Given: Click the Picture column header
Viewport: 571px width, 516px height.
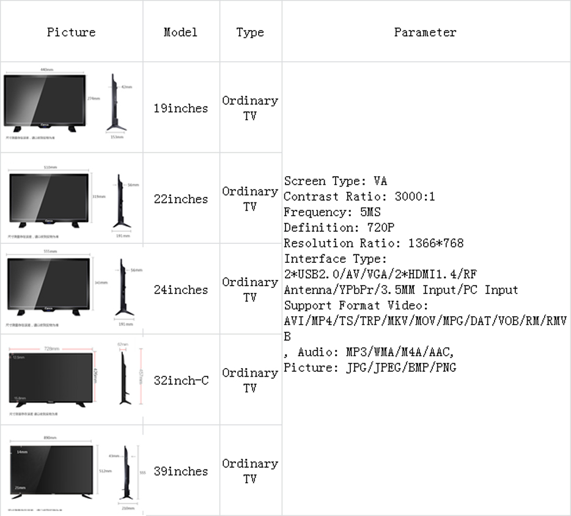Looking at the screenshot, I should click(x=72, y=32).
